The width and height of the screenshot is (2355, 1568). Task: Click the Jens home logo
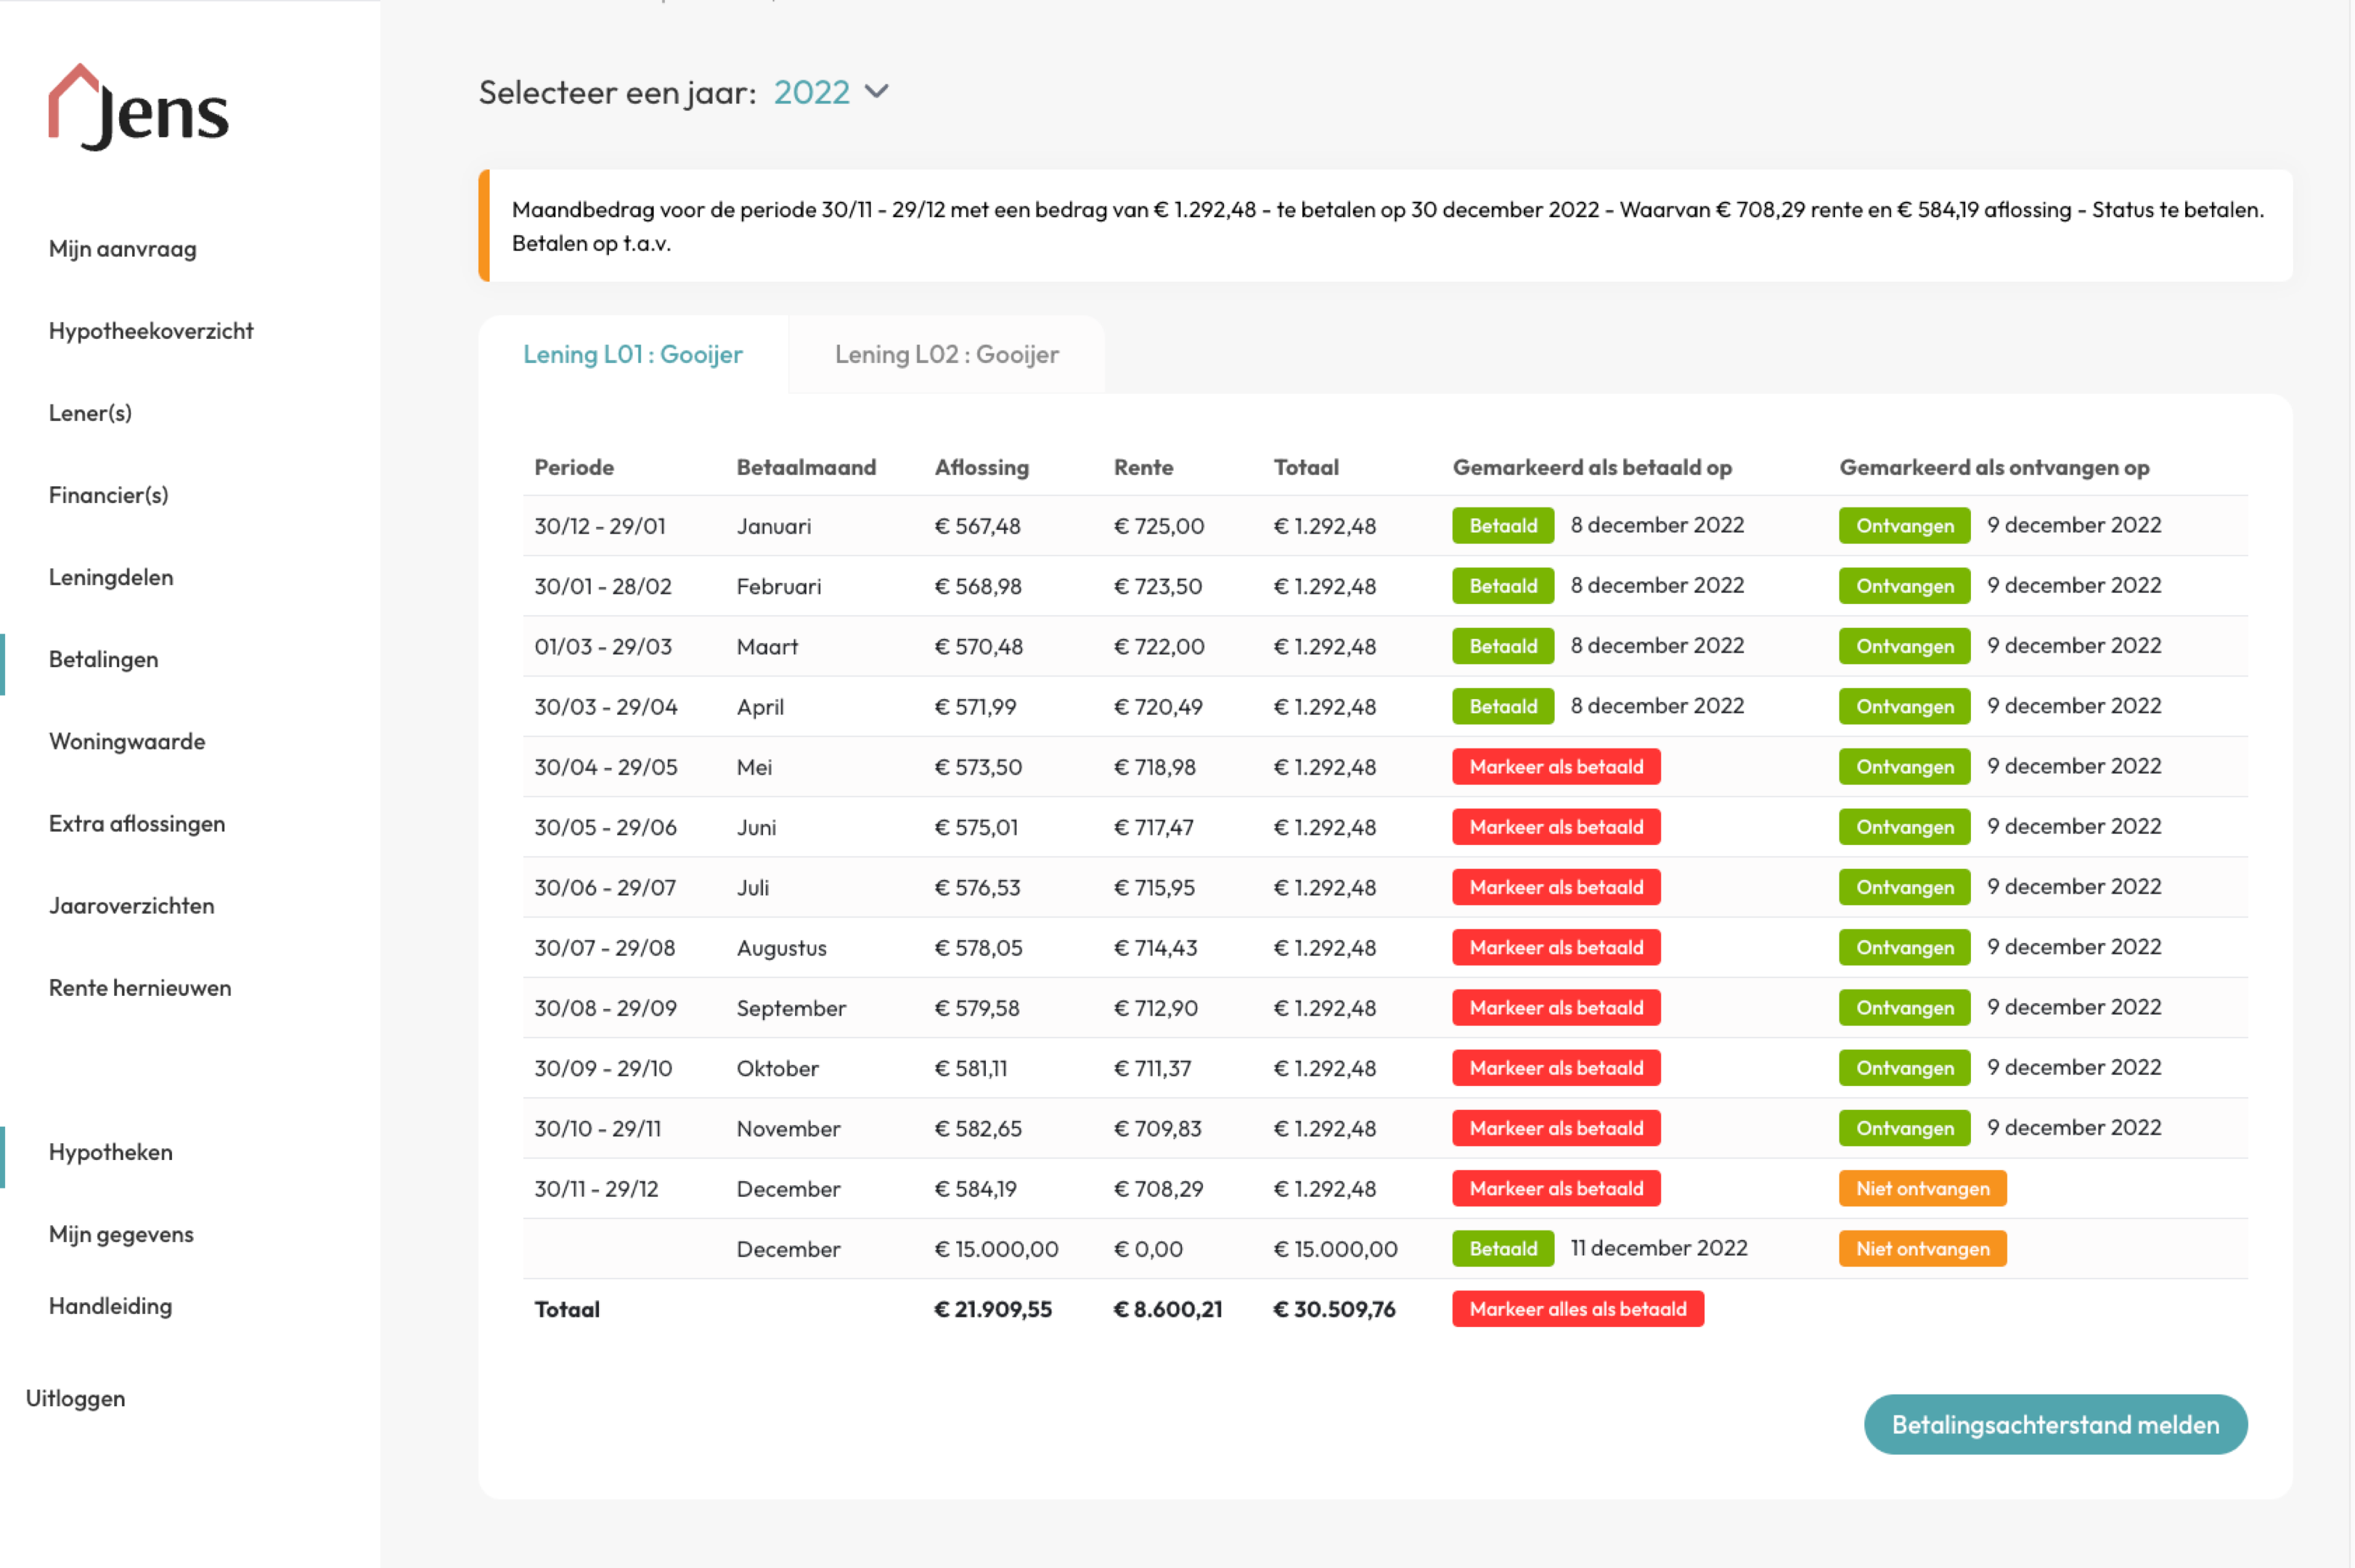137,108
